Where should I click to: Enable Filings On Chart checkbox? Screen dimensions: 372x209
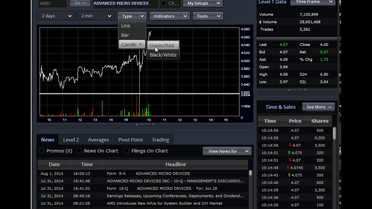[126, 151]
